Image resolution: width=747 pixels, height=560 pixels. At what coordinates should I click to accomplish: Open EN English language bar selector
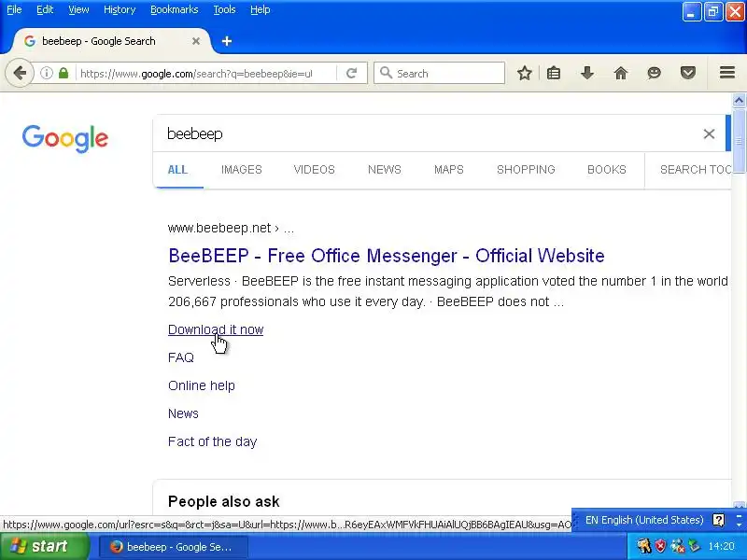(644, 520)
